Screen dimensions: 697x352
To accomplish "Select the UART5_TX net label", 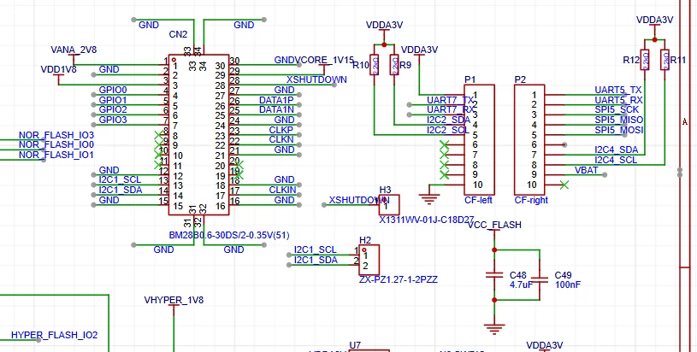I will click(x=617, y=90).
